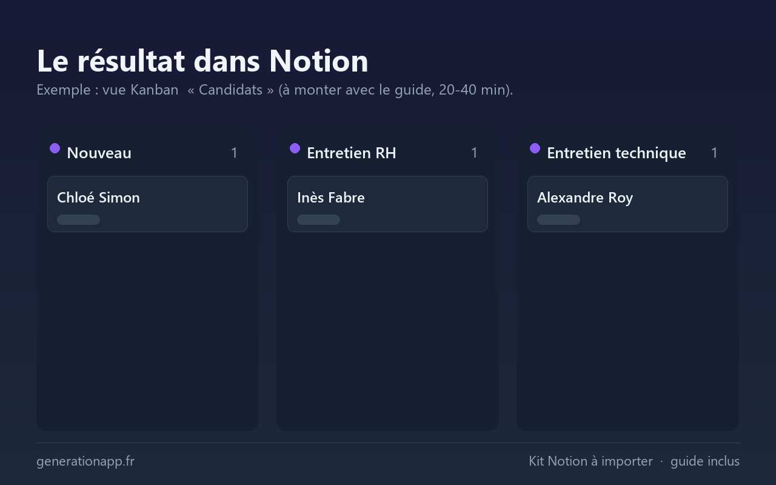Click the Le résultat dans Notion heading
The image size is (776, 485).
click(x=202, y=61)
